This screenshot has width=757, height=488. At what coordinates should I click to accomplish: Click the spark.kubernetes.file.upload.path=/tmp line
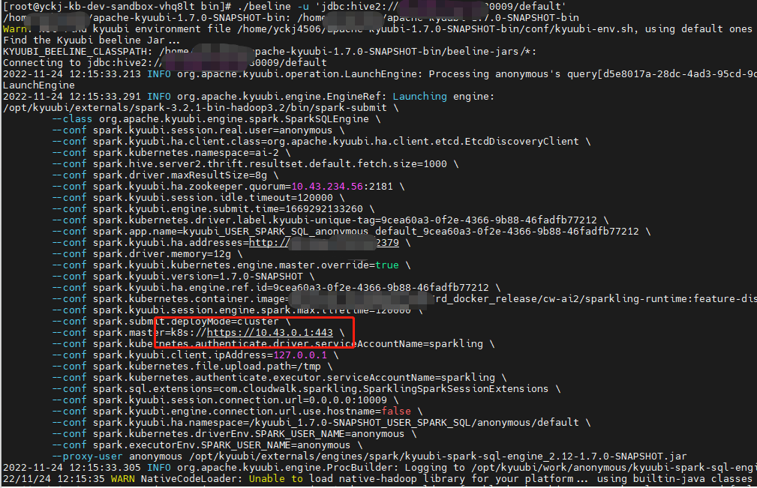192,367
